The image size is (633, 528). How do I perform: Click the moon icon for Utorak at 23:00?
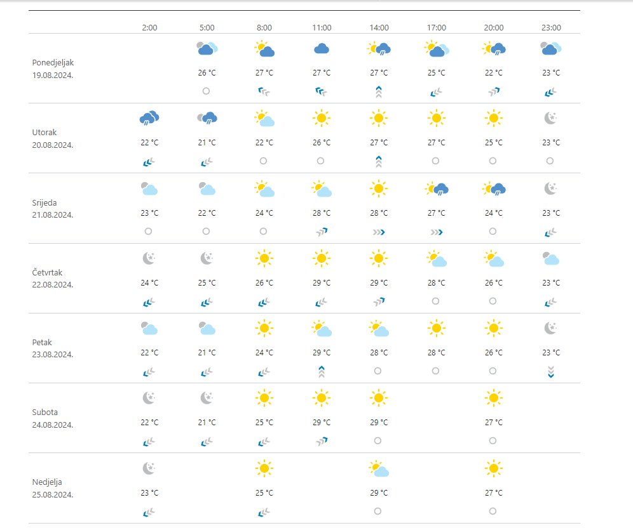point(551,118)
